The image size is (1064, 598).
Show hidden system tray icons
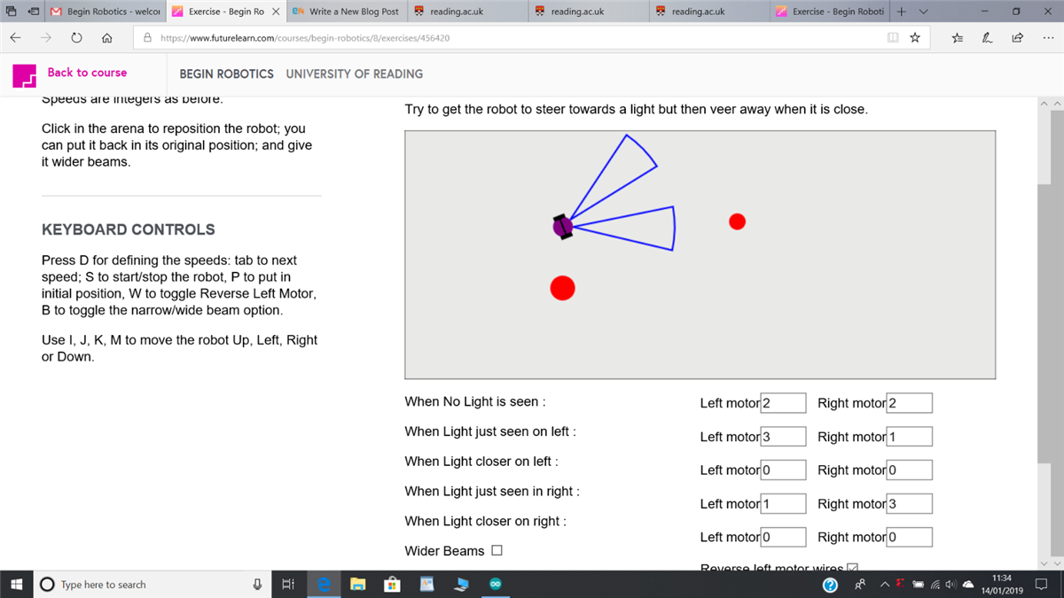884,585
